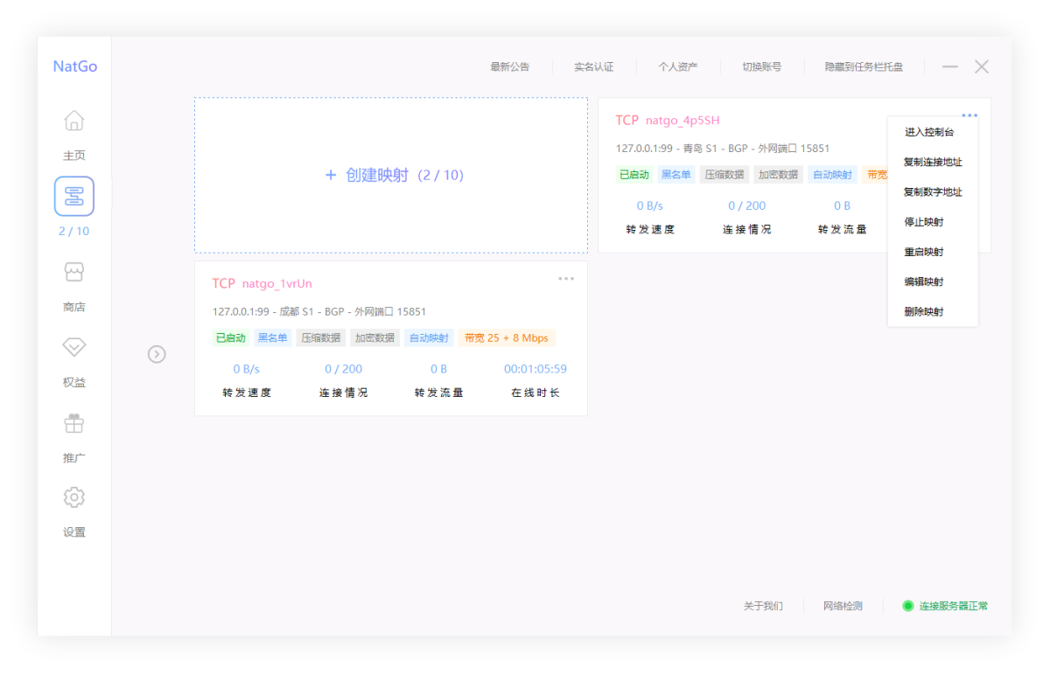Select 删除映射 from the context menu
The image size is (1050, 674).
click(923, 311)
